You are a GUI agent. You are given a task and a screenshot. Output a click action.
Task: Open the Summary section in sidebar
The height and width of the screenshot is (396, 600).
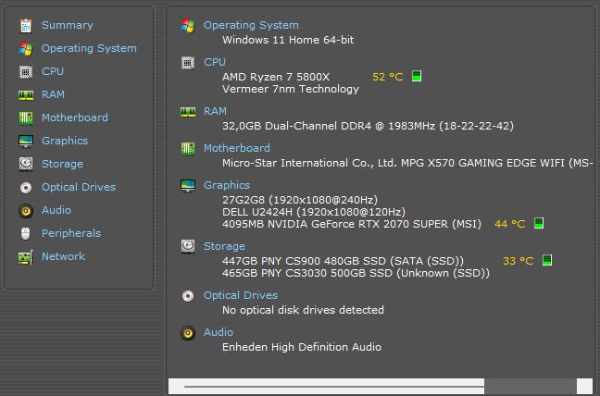(68, 25)
